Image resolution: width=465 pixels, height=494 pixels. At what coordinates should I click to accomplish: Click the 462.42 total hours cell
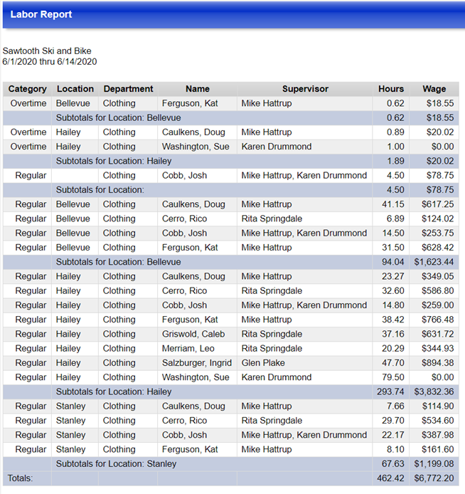click(390, 478)
